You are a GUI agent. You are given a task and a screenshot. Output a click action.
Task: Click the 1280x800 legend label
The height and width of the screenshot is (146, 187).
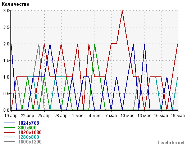[29, 137]
